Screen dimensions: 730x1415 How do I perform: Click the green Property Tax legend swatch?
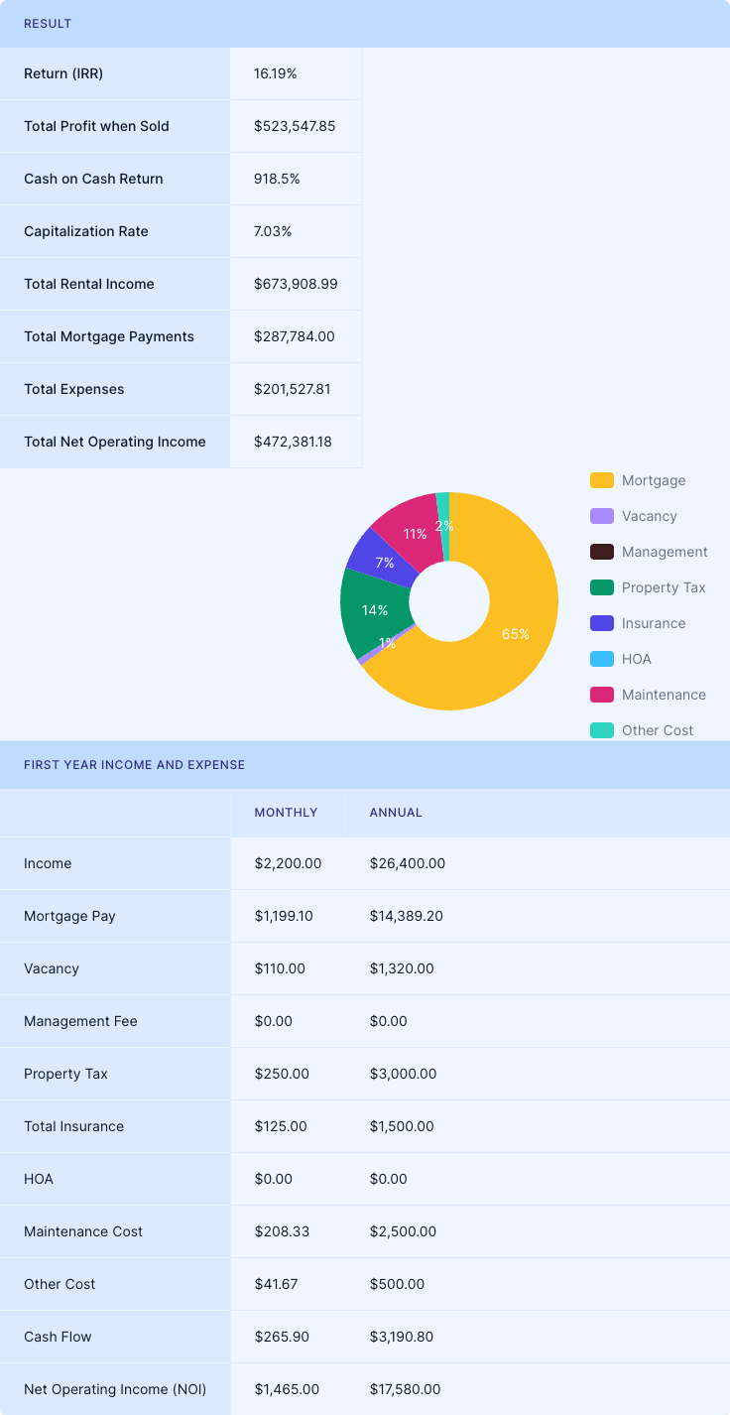[602, 587]
